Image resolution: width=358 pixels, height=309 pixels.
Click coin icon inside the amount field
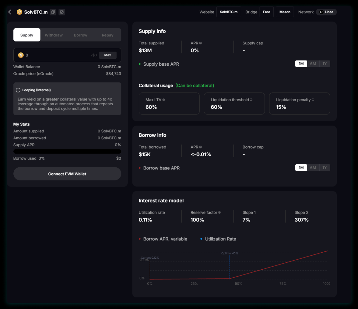tap(21, 55)
